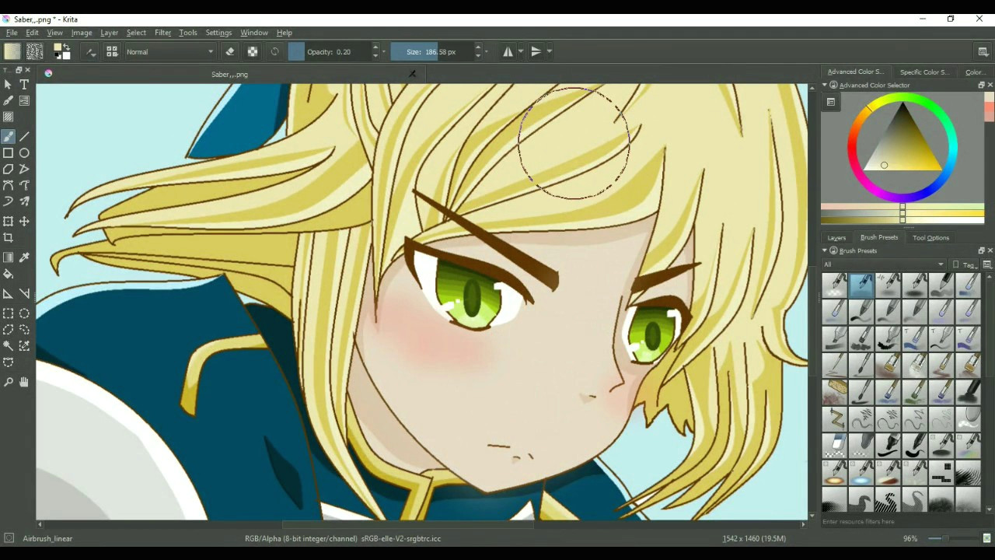Close the Advanced Color Selector docker
The image size is (995, 560).
click(990, 85)
